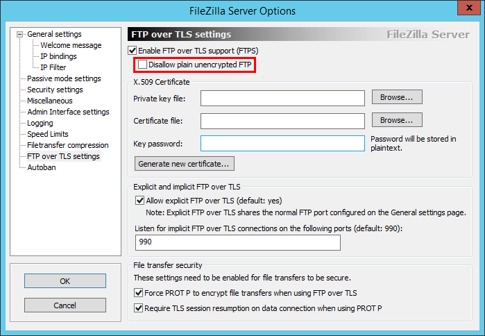The width and height of the screenshot is (485, 336).
Task: Select IP Filter in settings tree
Action: 54,67
